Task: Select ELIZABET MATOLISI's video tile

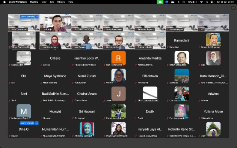Action: click(x=87, y=23)
